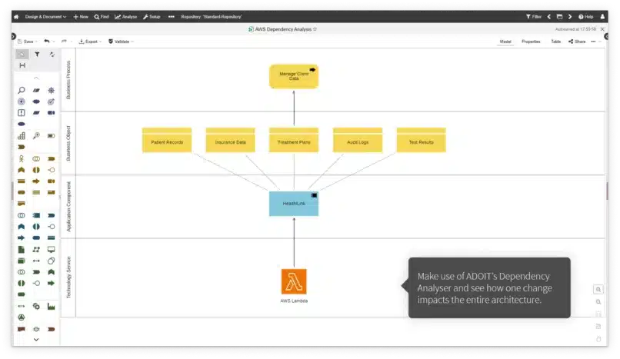
Task: Share the current model
Action: [577, 42]
